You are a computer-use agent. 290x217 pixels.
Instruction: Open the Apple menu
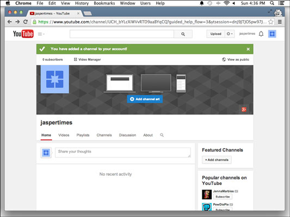pos(8,3)
